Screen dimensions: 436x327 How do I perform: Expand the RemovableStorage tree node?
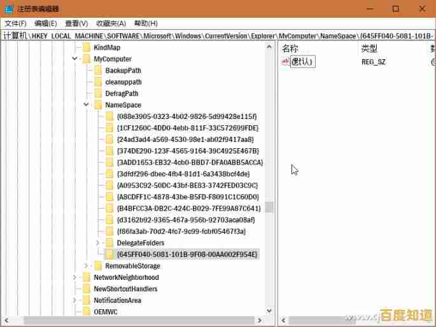pyautogui.click(x=87, y=266)
